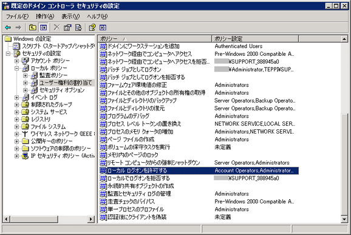The image size is (351, 235).
Task: Sort by the ポリシー column header
Action: point(155,39)
